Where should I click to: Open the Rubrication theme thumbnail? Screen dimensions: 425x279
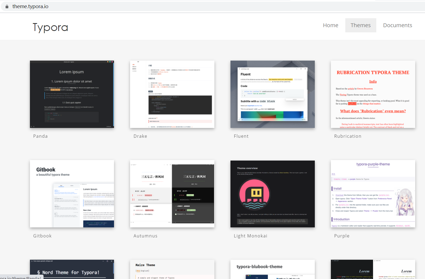tap(373, 94)
